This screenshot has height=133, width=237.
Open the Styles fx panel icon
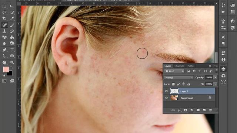pos(233,28)
